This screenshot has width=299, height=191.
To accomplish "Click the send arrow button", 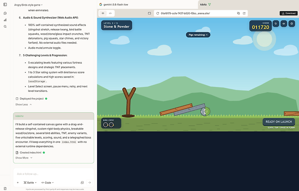I will click(x=89, y=183).
